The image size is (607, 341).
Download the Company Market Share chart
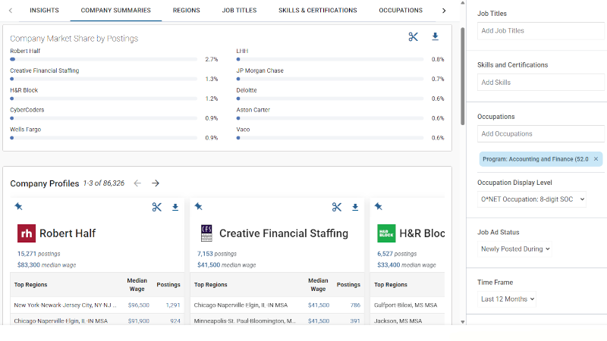435,36
